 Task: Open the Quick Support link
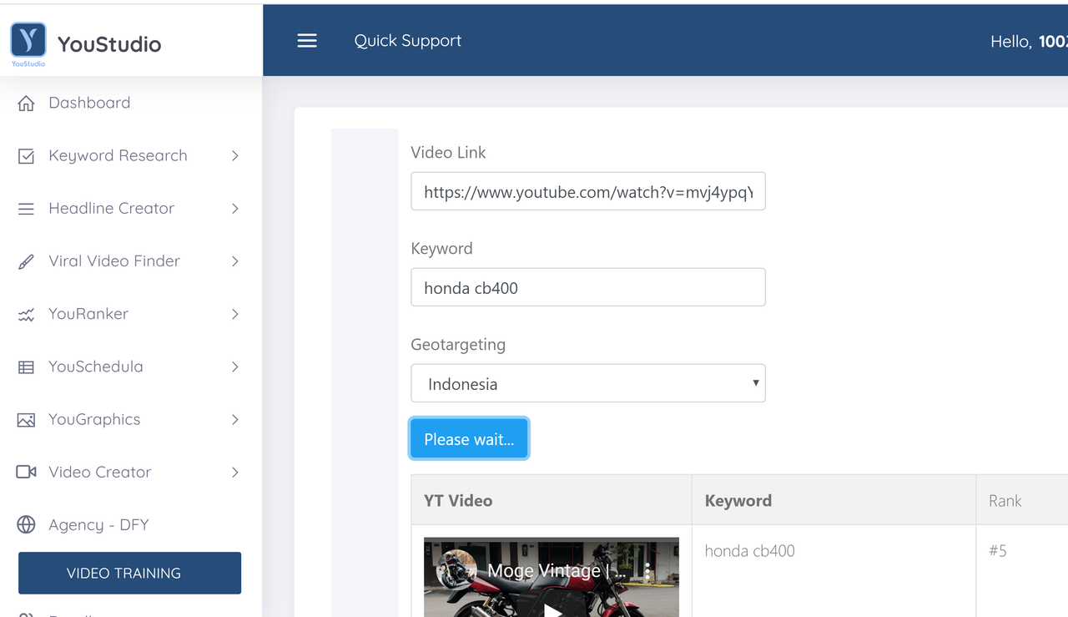point(407,40)
